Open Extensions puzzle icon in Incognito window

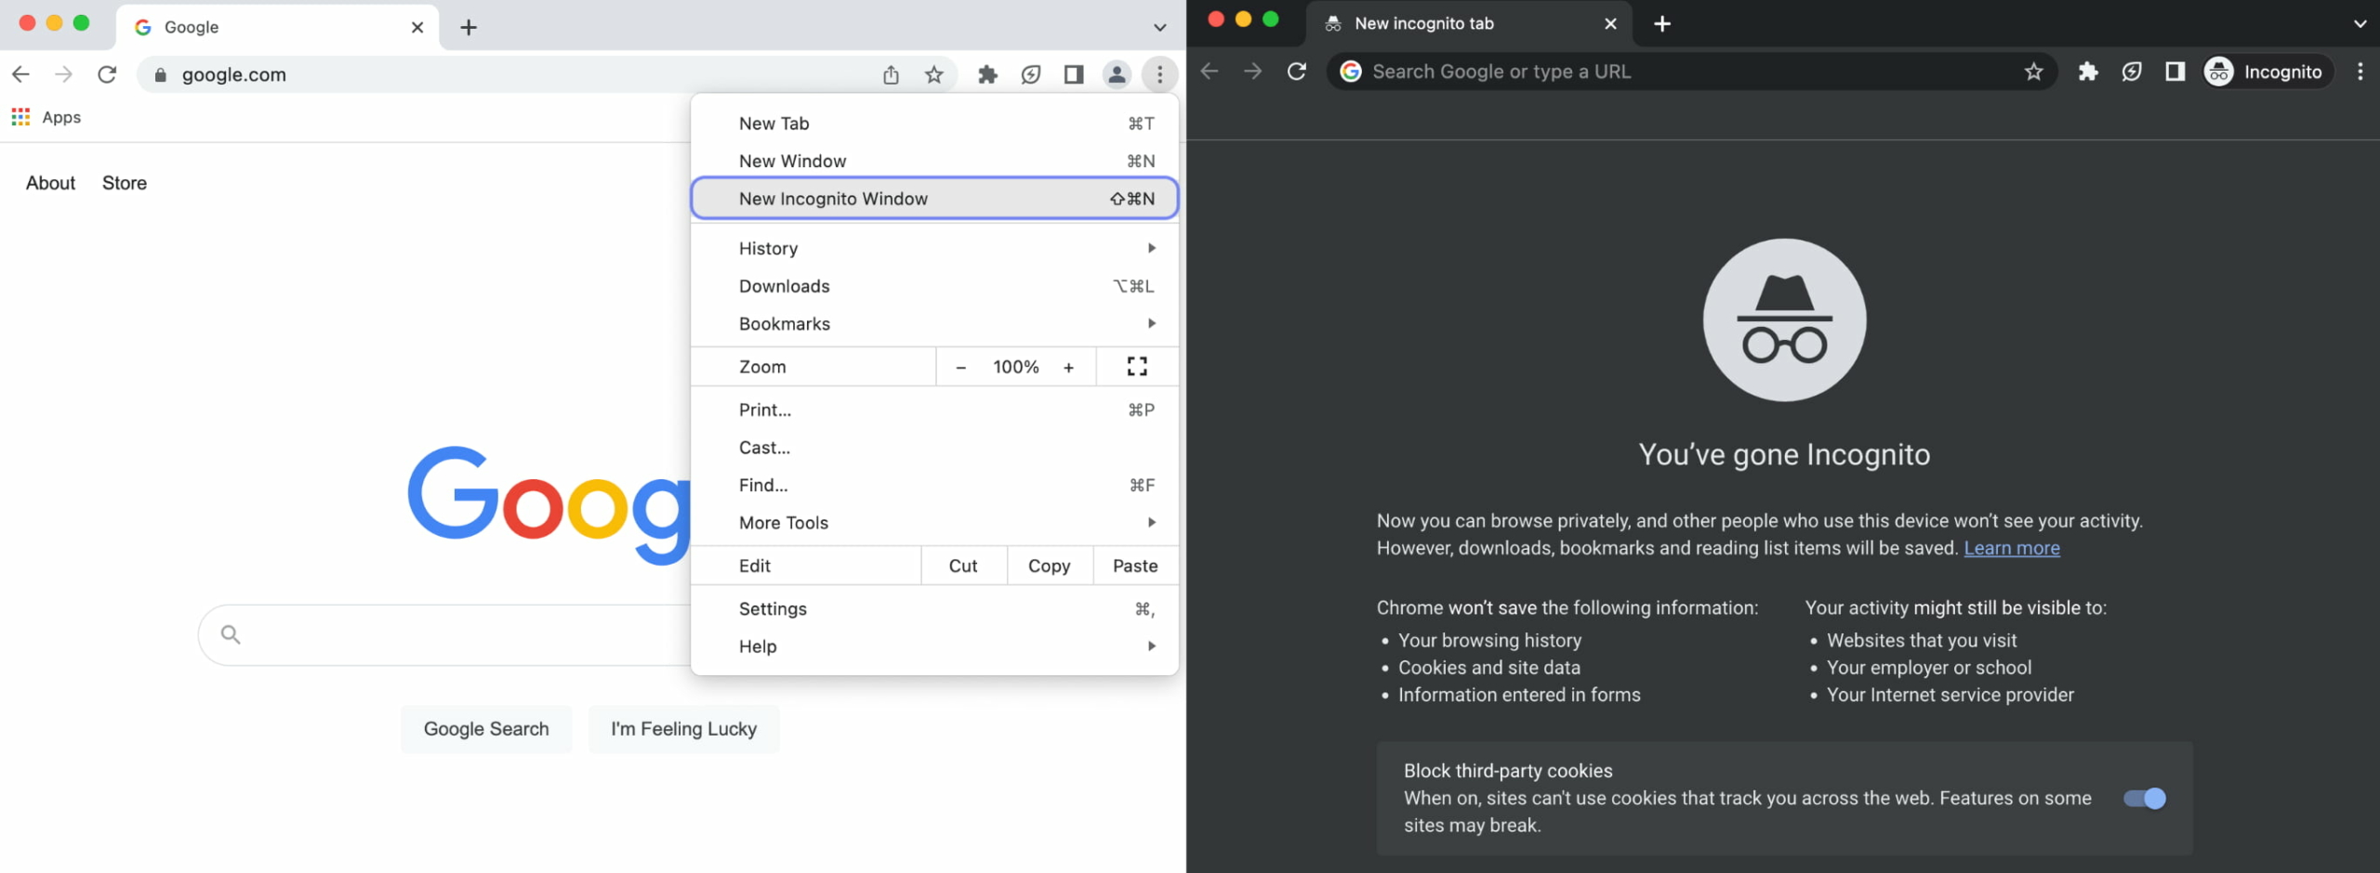point(2088,72)
